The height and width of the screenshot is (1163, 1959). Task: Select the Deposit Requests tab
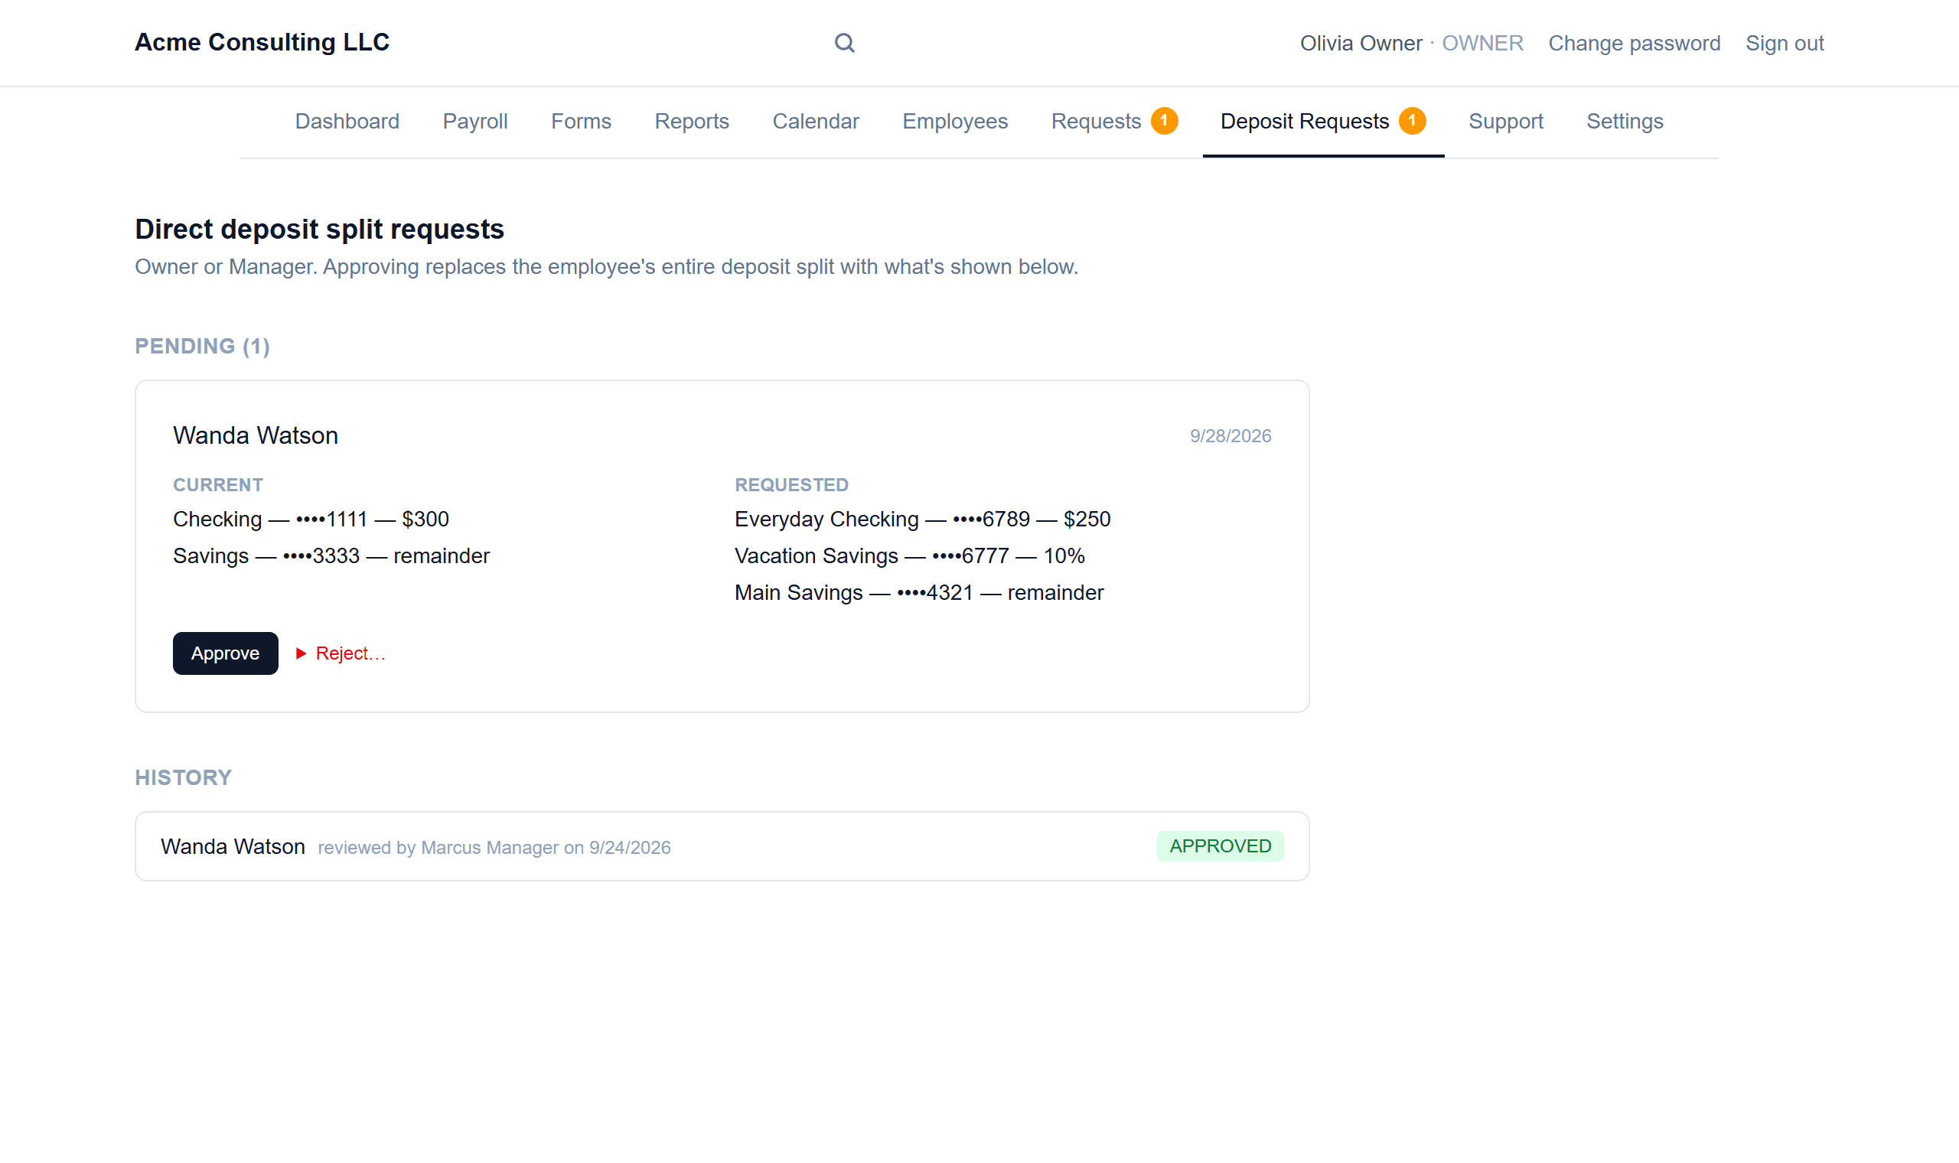pos(1323,122)
